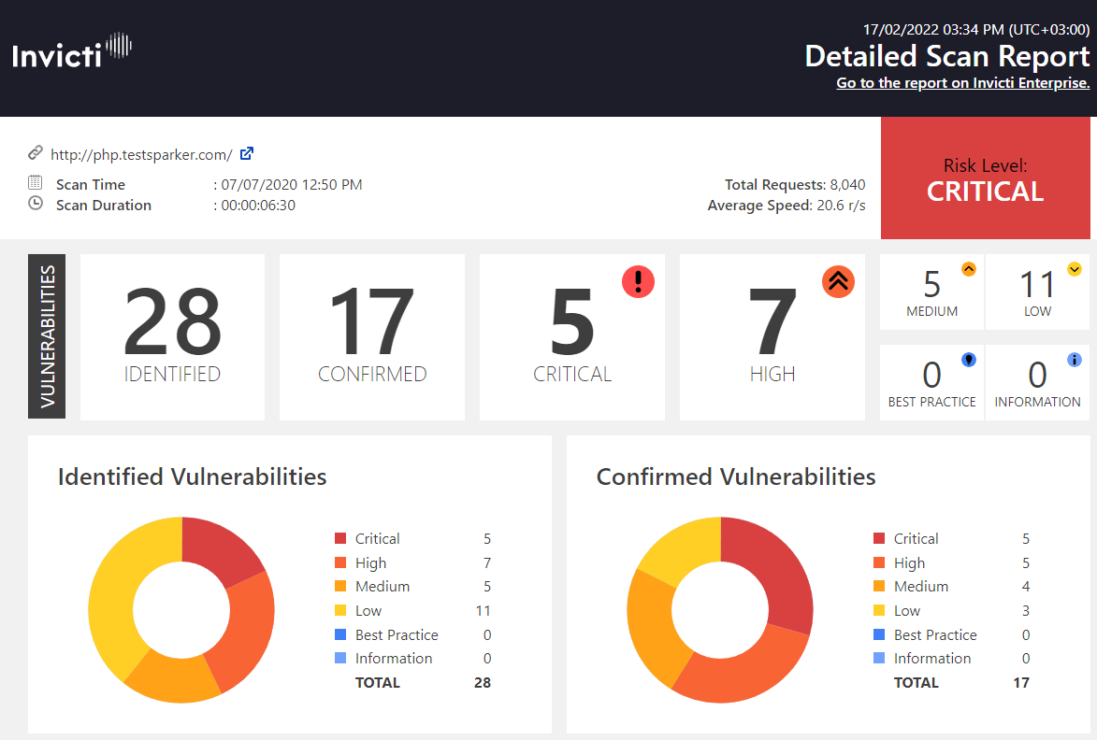Click the CRITICAL risk level badge

click(x=985, y=178)
